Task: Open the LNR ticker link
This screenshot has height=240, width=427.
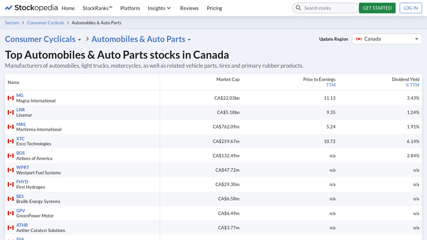Action: 20,110
